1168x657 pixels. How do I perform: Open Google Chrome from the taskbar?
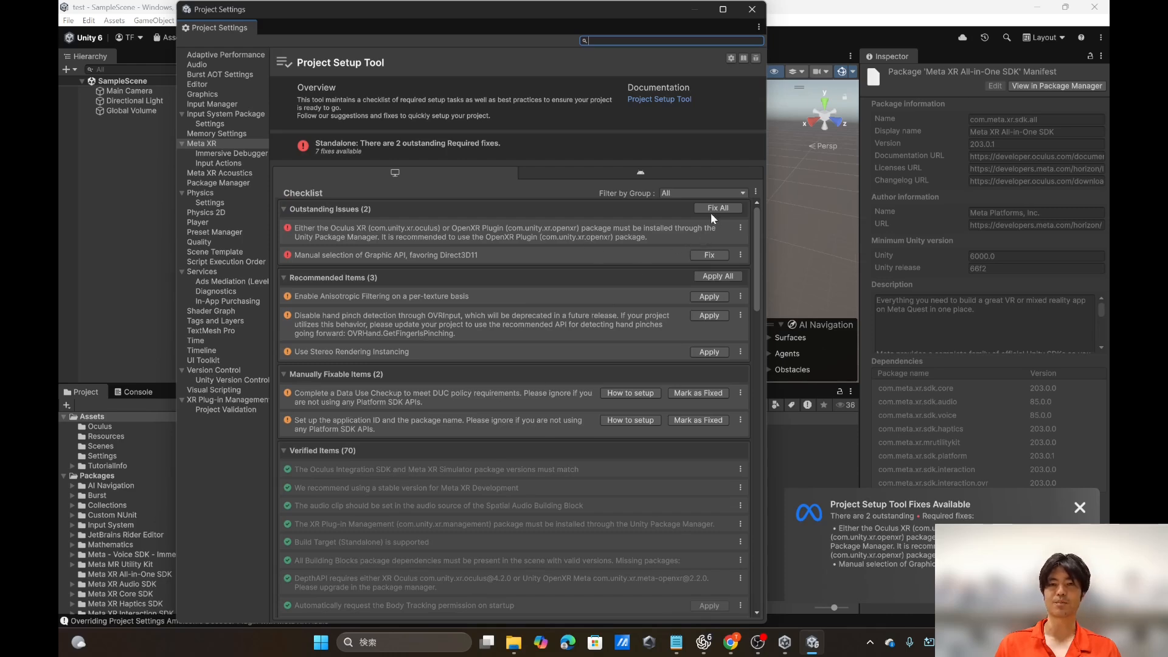(x=731, y=642)
